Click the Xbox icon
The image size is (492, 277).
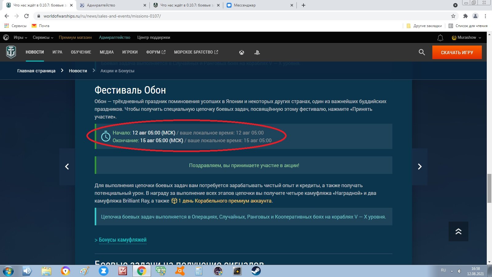tap(242, 52)
